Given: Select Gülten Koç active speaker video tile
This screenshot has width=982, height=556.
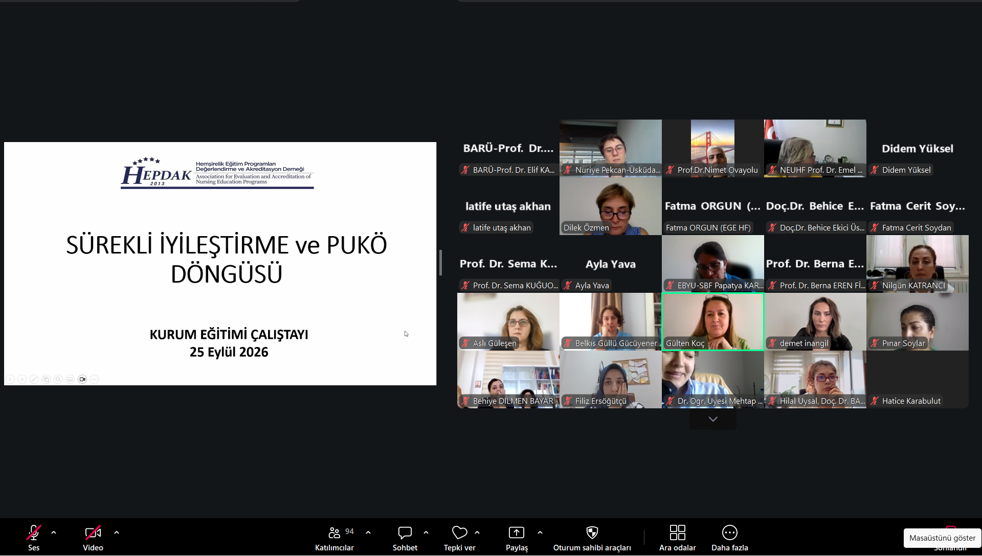Looking at the screenshot, I should pos(713,321).
